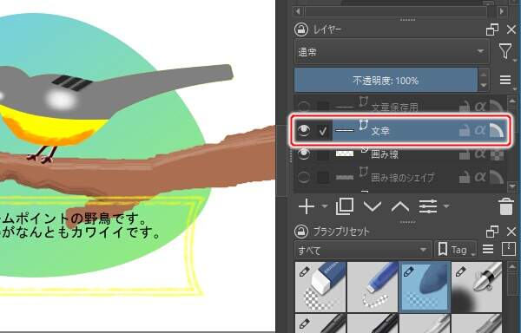Click brush preset list scroll-up arrow

[512, 267]
